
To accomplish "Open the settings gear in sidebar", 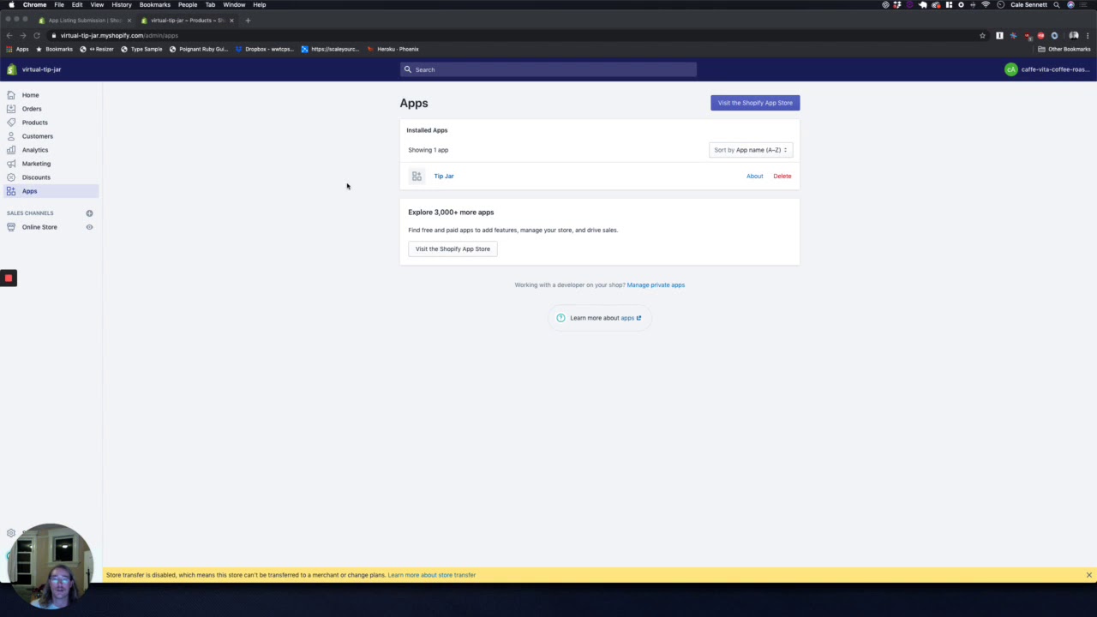I will point(10,533).
